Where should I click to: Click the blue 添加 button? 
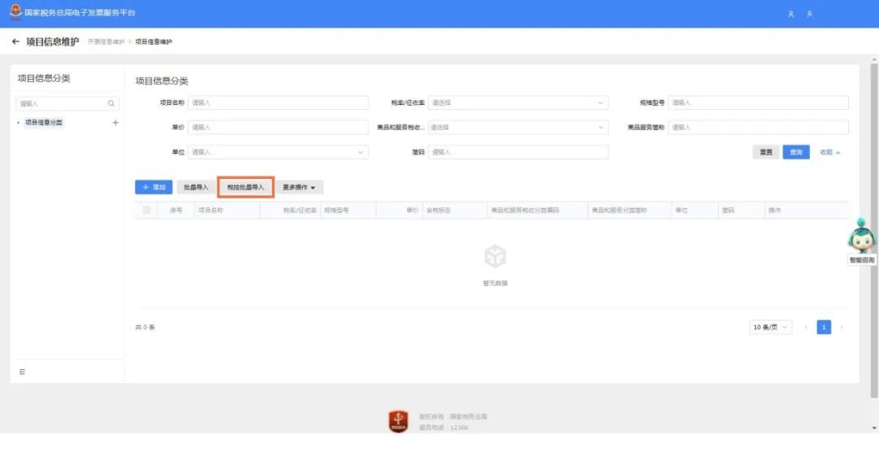[x=153, y=187]
